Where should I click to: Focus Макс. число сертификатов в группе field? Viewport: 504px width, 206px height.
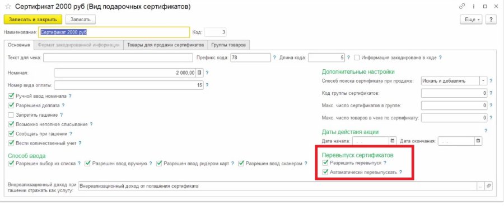coord(454,105)
